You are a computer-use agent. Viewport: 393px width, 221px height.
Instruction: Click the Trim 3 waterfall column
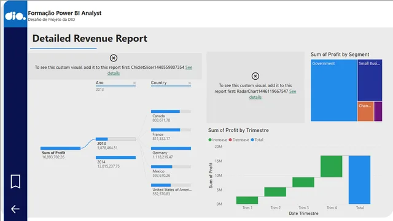(x=303, y=182)
